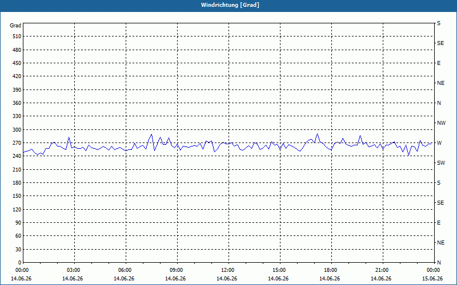Select the 06:00 time label

[125, 270]
